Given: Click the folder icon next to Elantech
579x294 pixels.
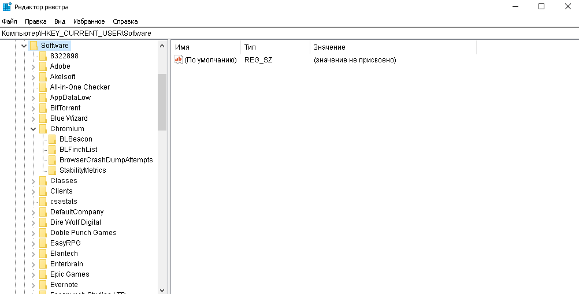Looking at the screenshot, I should (43, 254).
